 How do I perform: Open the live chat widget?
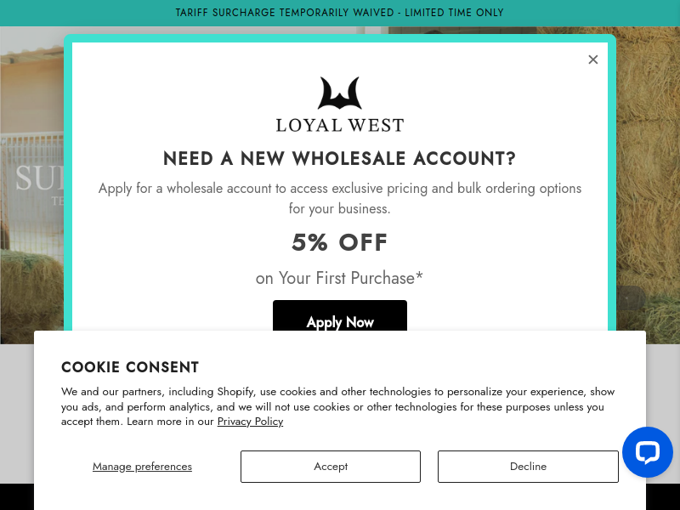click(x=648, y=452)
